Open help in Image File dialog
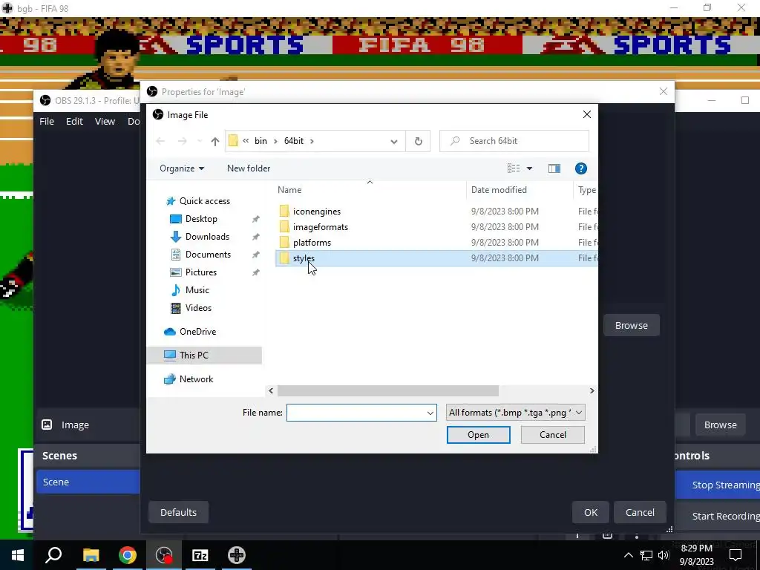 [x=580, y=168]
